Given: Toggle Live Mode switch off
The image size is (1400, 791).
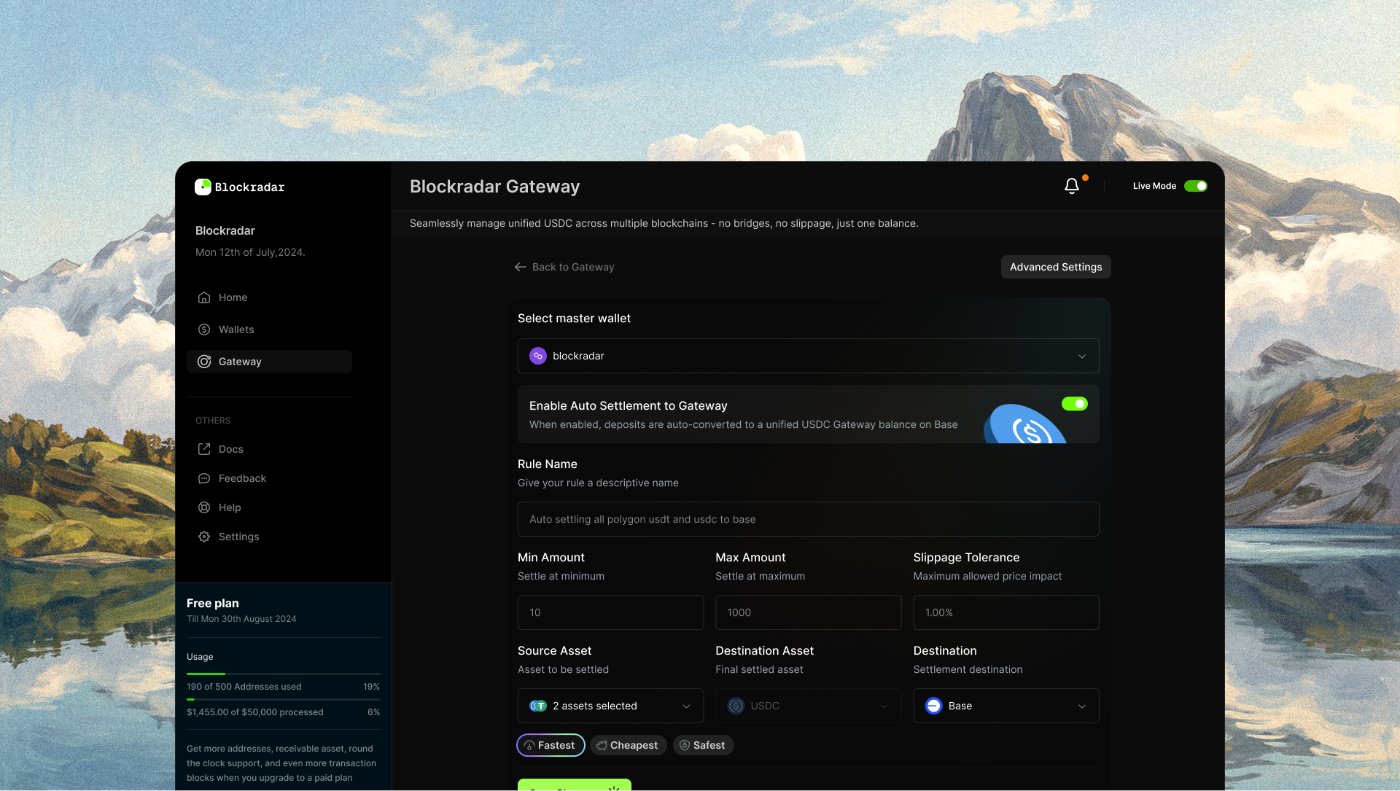Looking at the screenshot, I should coord(1195,186).
